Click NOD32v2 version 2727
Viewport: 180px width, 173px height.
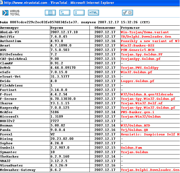click(x=55, y=121)
